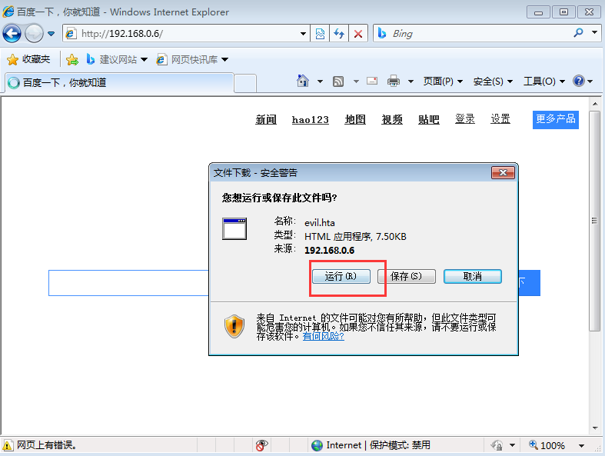Open the 工具(O) menu
Screen dimensions: 605x456
click(x=544, y=81)
